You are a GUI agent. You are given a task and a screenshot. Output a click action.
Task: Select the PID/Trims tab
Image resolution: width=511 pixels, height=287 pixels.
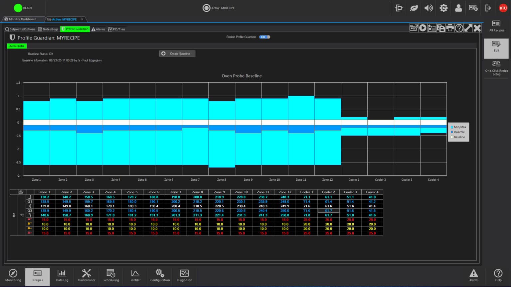(x=117, y=29)
